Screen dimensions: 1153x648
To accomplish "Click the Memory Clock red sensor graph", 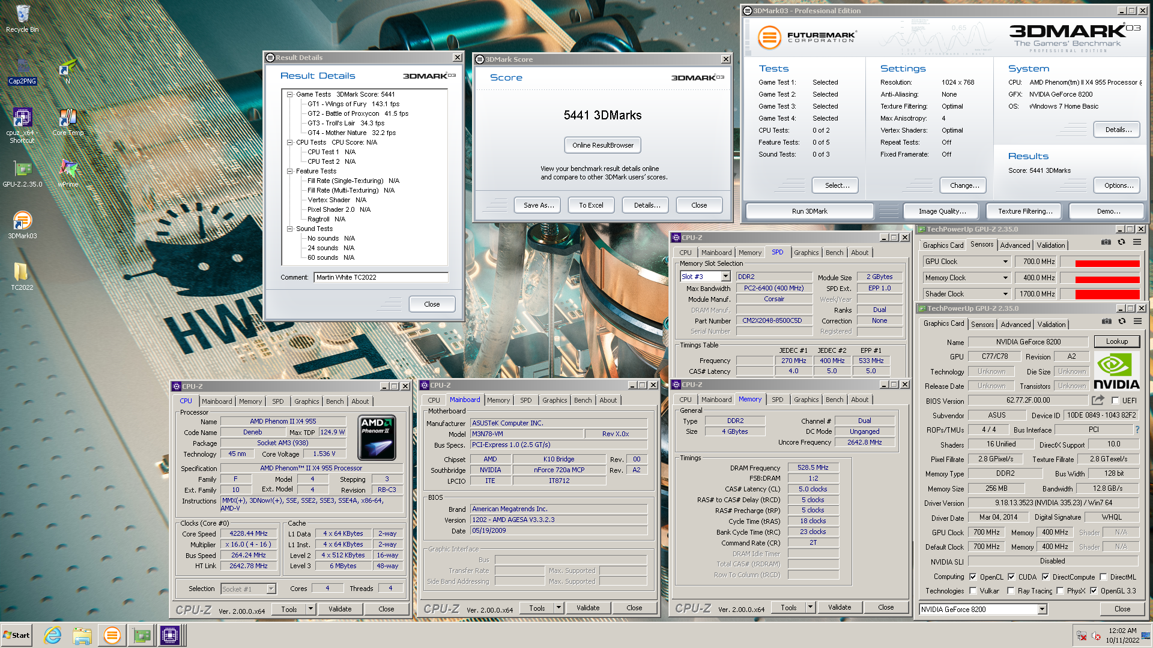I will pyautogui.click(x=1107, y=280).
